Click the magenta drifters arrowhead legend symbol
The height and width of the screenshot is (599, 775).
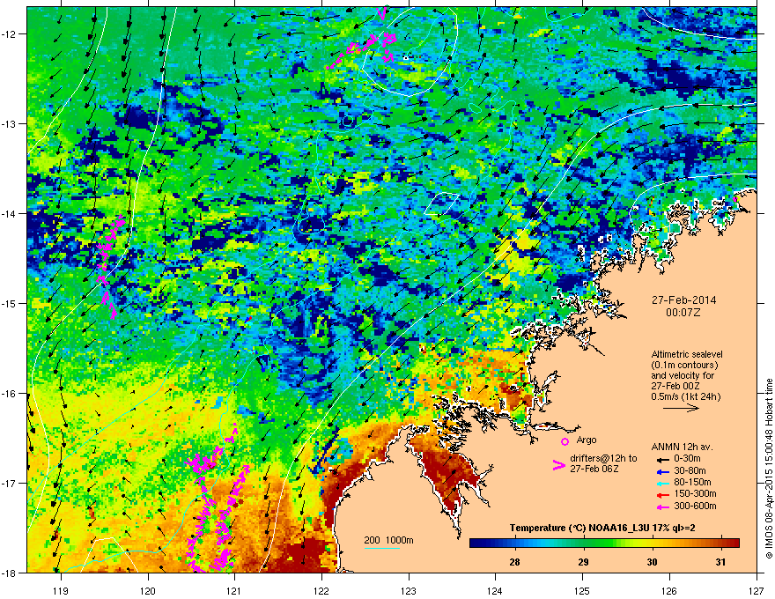click(x=558, y=465)
